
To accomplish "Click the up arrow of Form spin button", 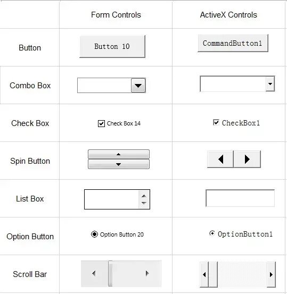I will point(119,154).
